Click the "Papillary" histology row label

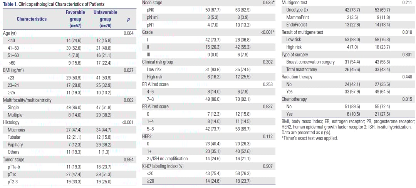(x=15, y=144)
